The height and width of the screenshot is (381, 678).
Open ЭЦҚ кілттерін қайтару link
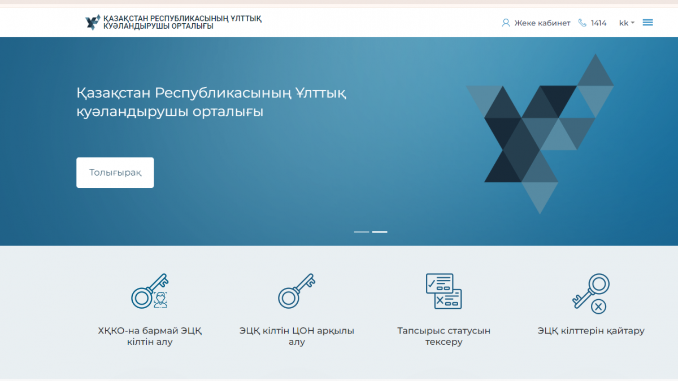pos(591,331)
